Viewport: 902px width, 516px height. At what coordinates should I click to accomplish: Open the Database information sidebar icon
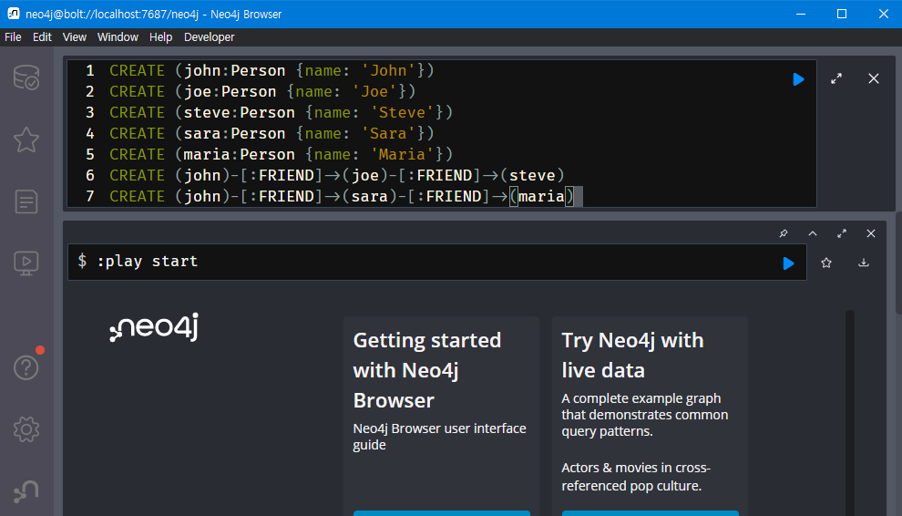point(26,77)
